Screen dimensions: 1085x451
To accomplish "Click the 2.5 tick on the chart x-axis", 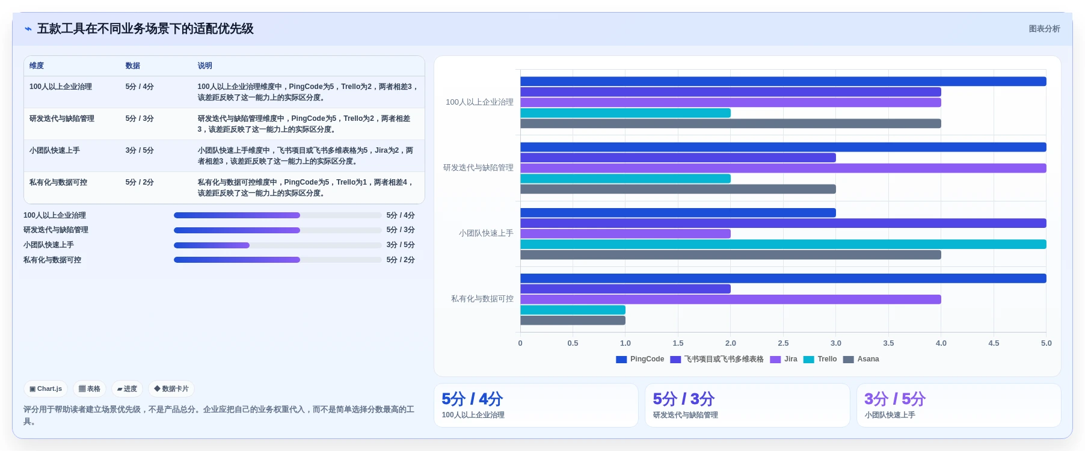I will 783,343.
